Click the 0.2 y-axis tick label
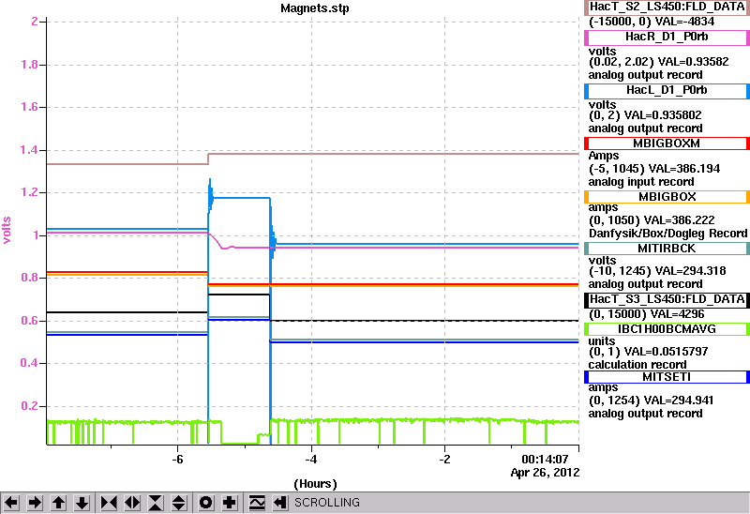The height and width of the screenshot is (514, 750). coord(29,406)
